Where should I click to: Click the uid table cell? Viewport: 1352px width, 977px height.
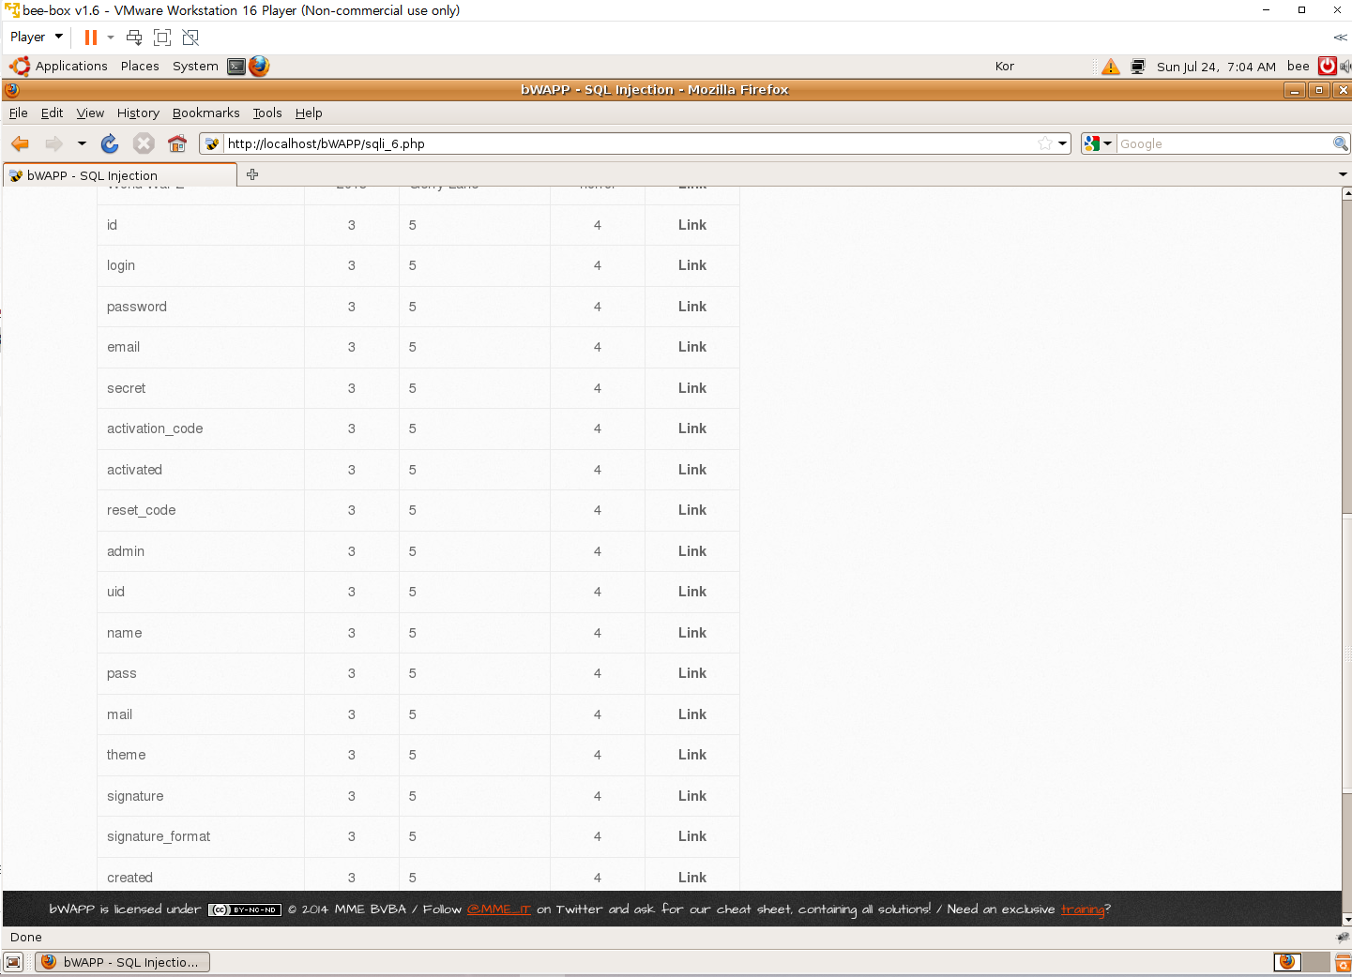coord(201,592)
